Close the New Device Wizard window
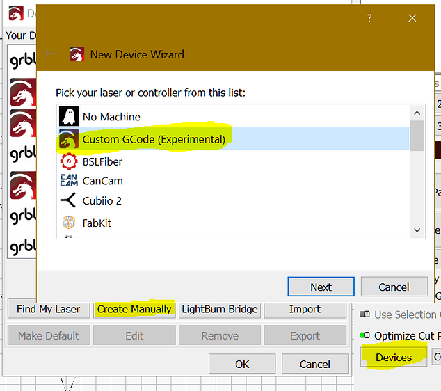 point(412,18)
